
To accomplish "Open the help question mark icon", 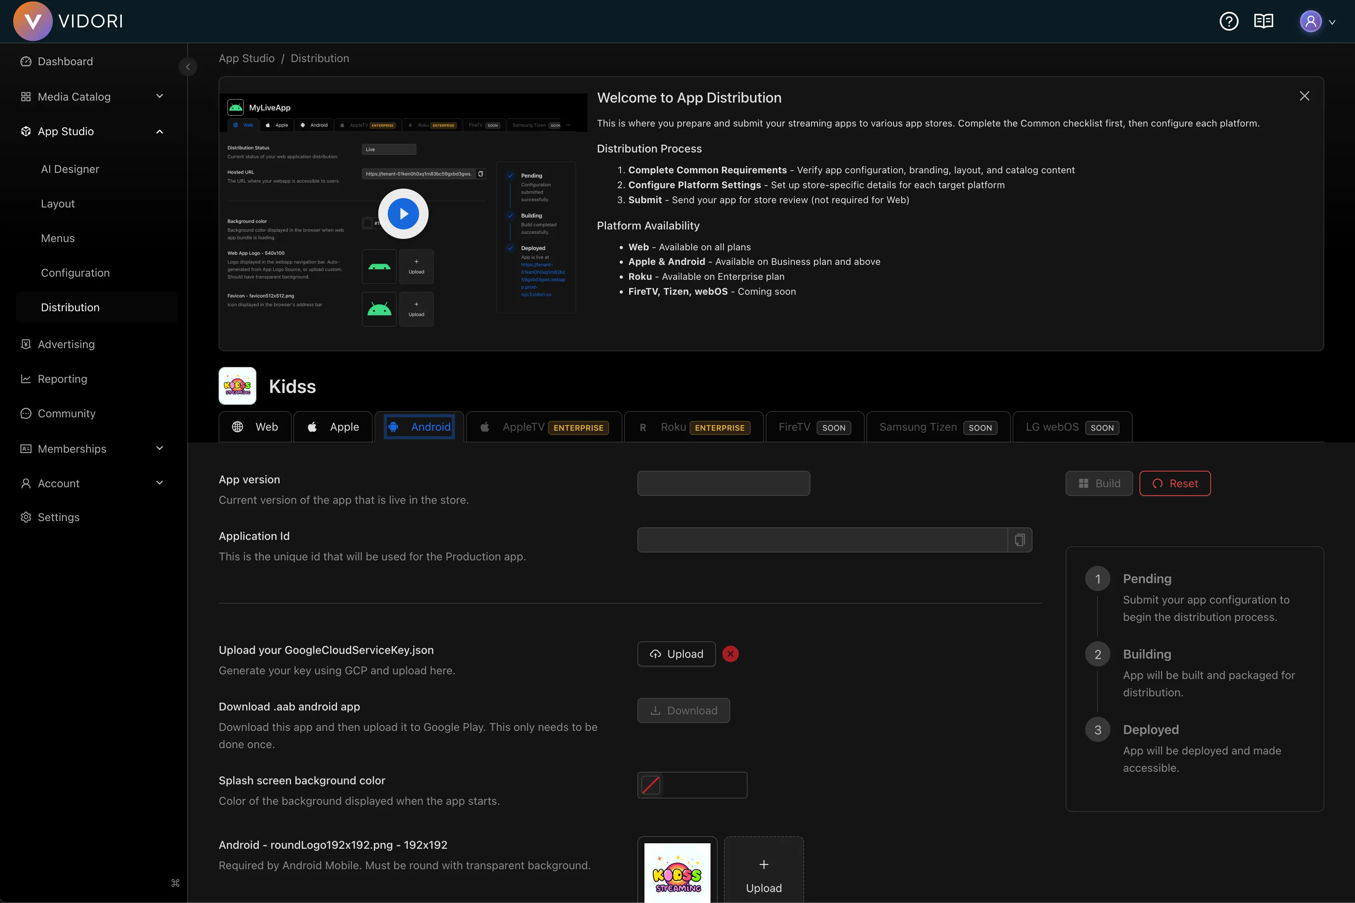I will (x=1230, y=21).
